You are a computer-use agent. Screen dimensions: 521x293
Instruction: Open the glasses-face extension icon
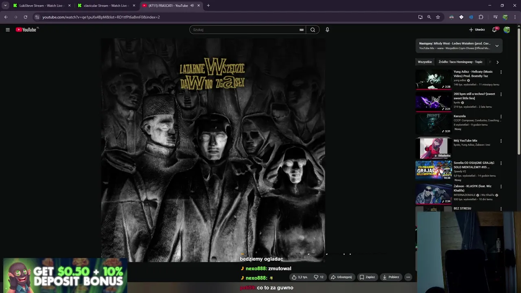click(451, 17)
